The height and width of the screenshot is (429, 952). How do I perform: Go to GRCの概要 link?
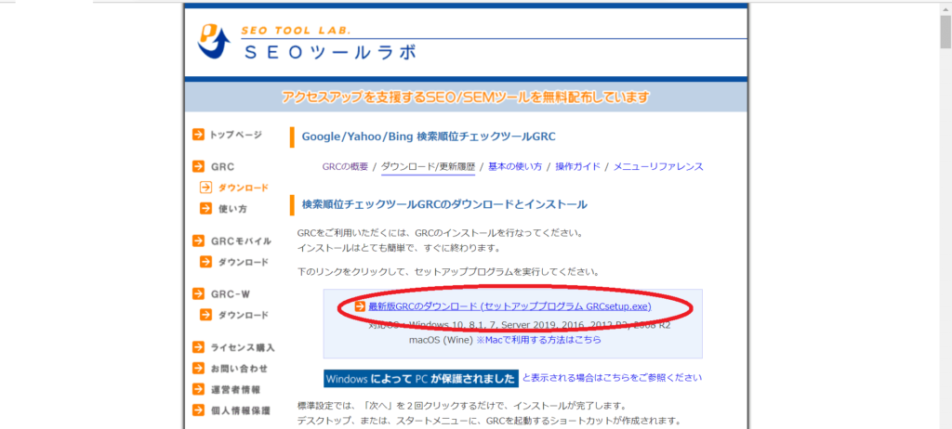click(345, 167)
